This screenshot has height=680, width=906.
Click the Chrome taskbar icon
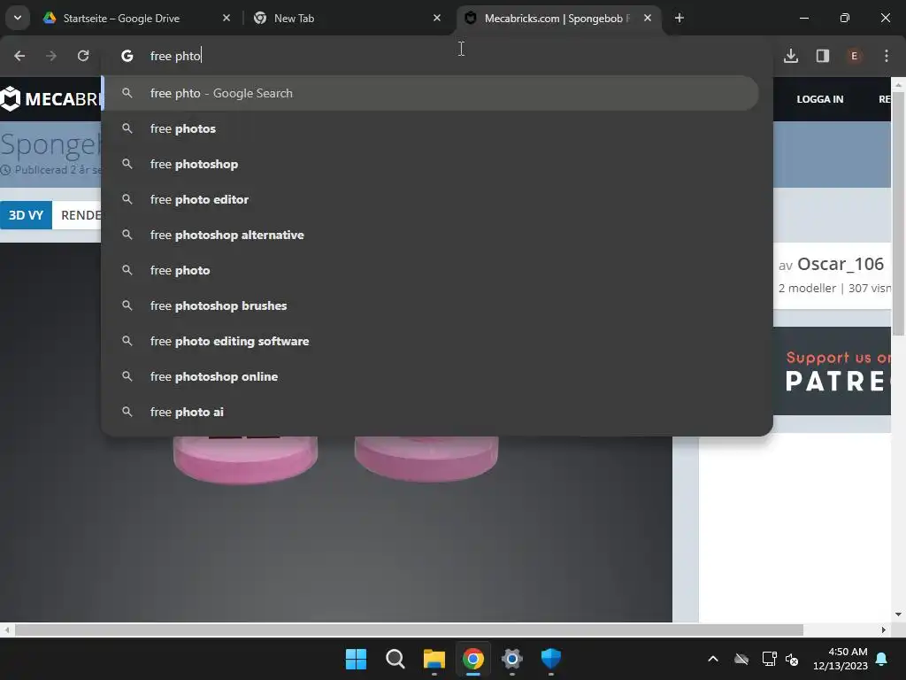pyautogui.click(x=472, y=659)
